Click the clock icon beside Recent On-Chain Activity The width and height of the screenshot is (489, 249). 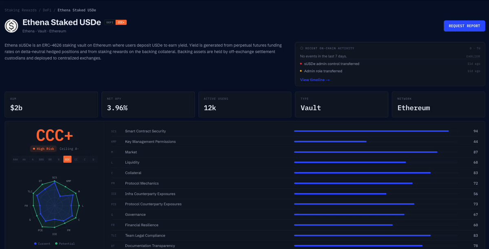coord(301,48)
